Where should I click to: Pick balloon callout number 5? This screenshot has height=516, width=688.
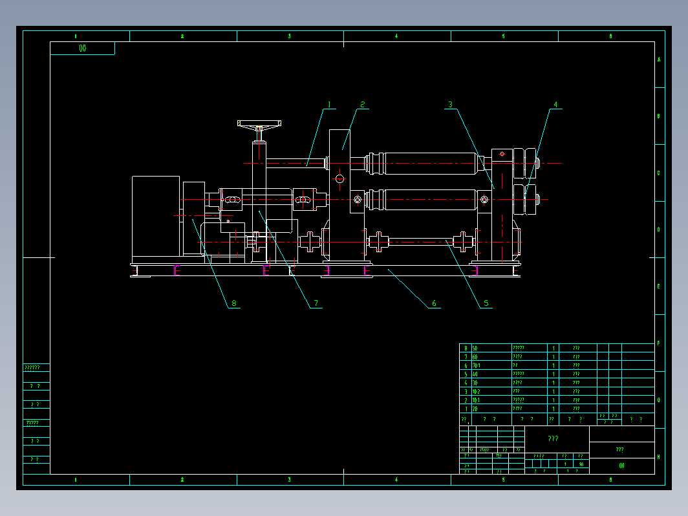pyautogui.click(x=486, y=303)
